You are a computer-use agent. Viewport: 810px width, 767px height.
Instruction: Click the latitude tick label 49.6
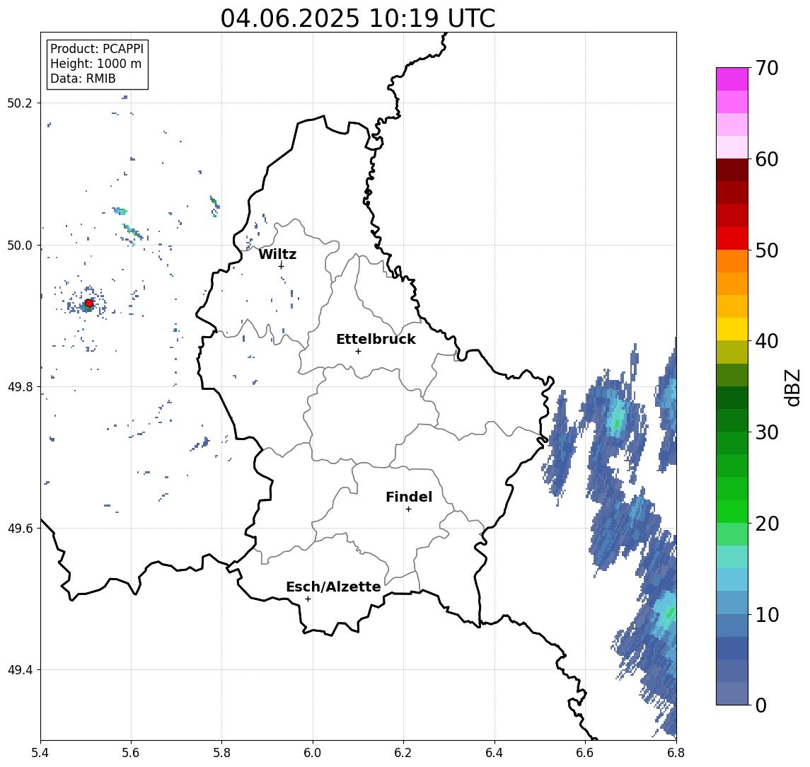click(x=20, y=529)
